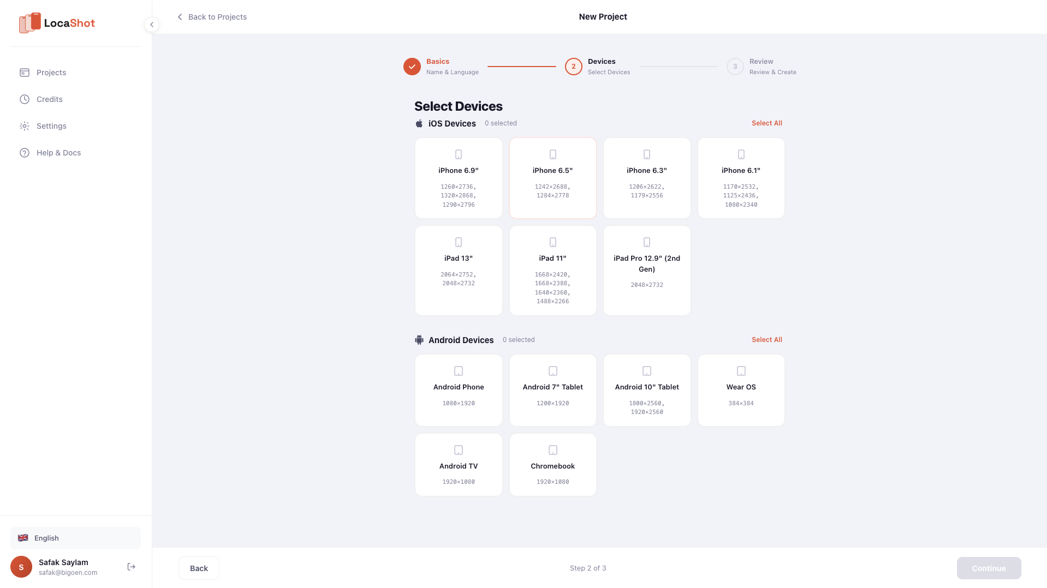Screen dimensions: 1047x588
Task: Click the LocaShot logo
Action: click(57, 23)
